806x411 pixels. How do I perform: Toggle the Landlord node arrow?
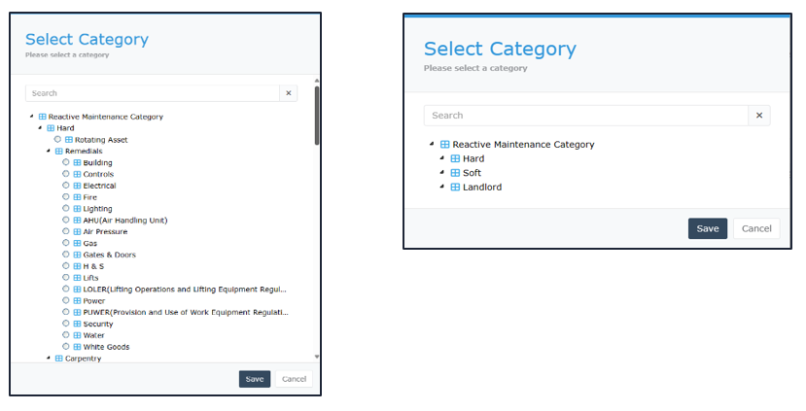(441, 187)
